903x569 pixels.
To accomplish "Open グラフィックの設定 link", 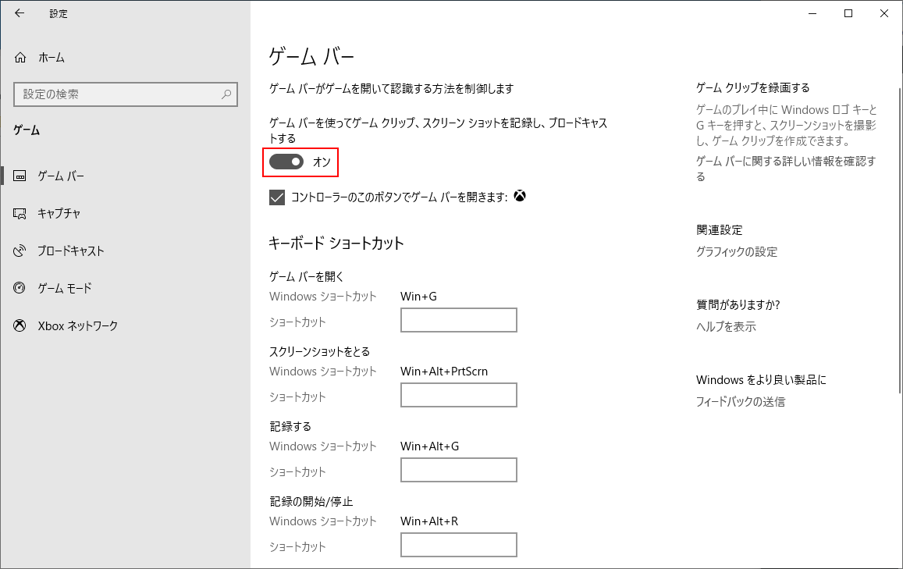I will pos(737,252).
